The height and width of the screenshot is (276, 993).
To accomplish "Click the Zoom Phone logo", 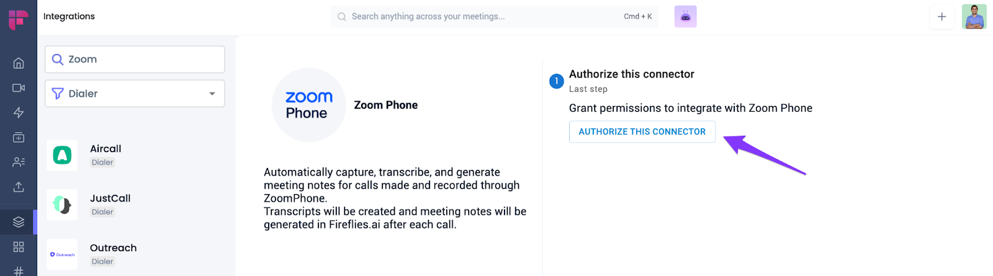I will (x=308, y=105).
